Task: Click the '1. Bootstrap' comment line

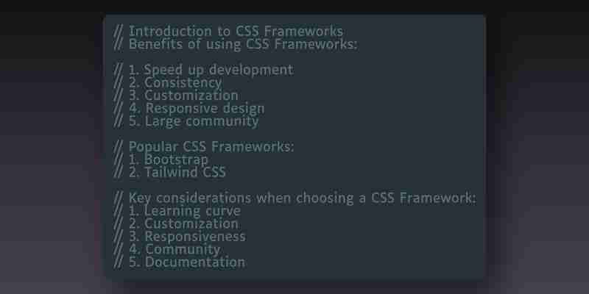Action: [161, 159]
